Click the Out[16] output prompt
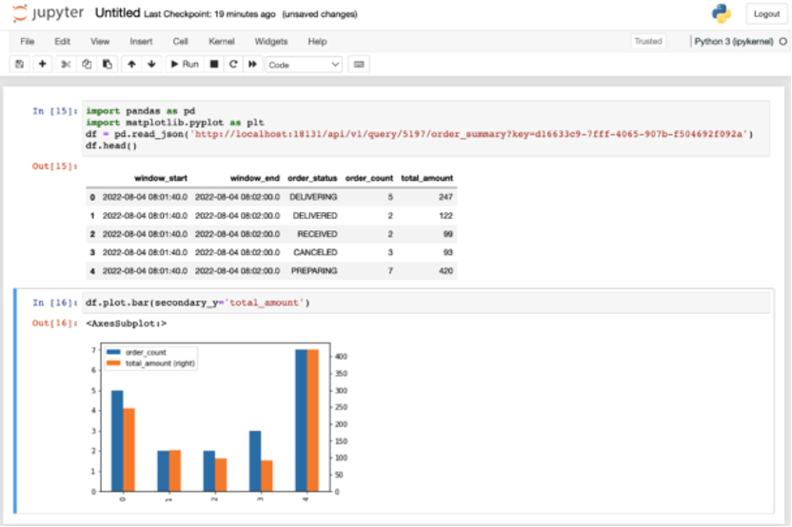The height and width of the screenshot is (527, 792). click(55, 323)
